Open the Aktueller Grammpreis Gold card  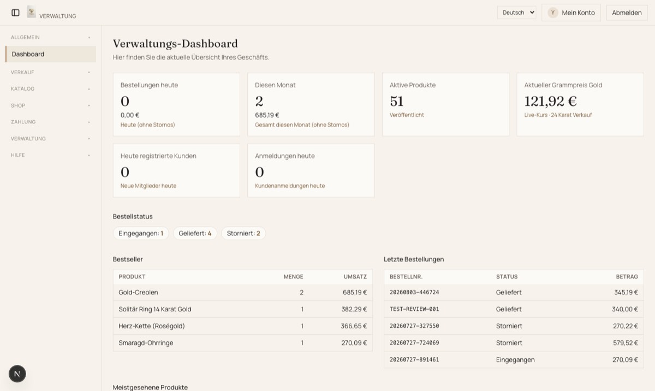click(x=580, y=104)
